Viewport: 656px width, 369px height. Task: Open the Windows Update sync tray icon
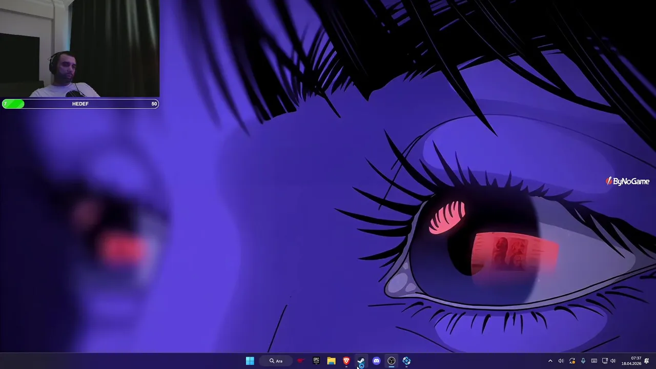click(572, 361)
